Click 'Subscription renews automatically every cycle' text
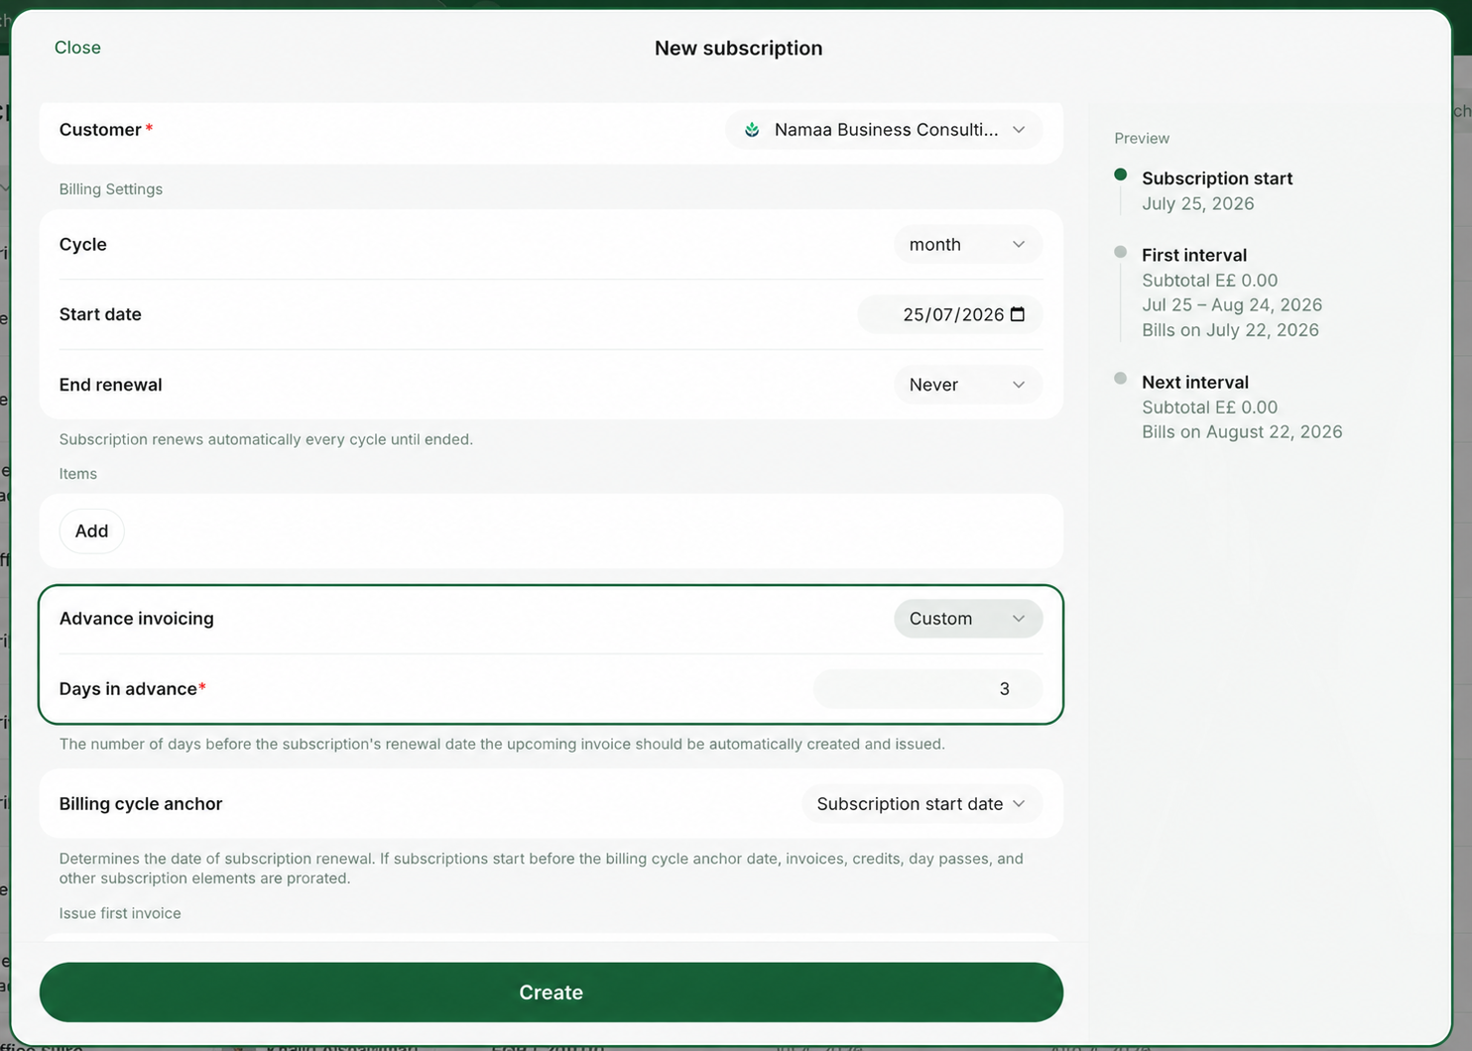 [266, 439]
